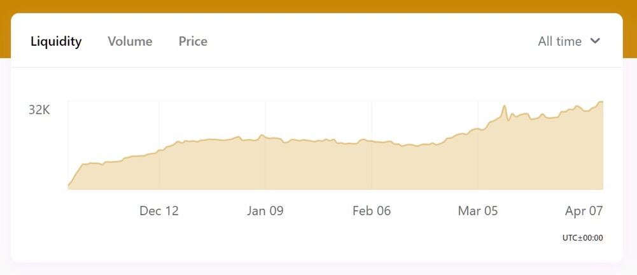Click the Feb 06 axis label
The image size is (637, 275).
tap(372, 211)
